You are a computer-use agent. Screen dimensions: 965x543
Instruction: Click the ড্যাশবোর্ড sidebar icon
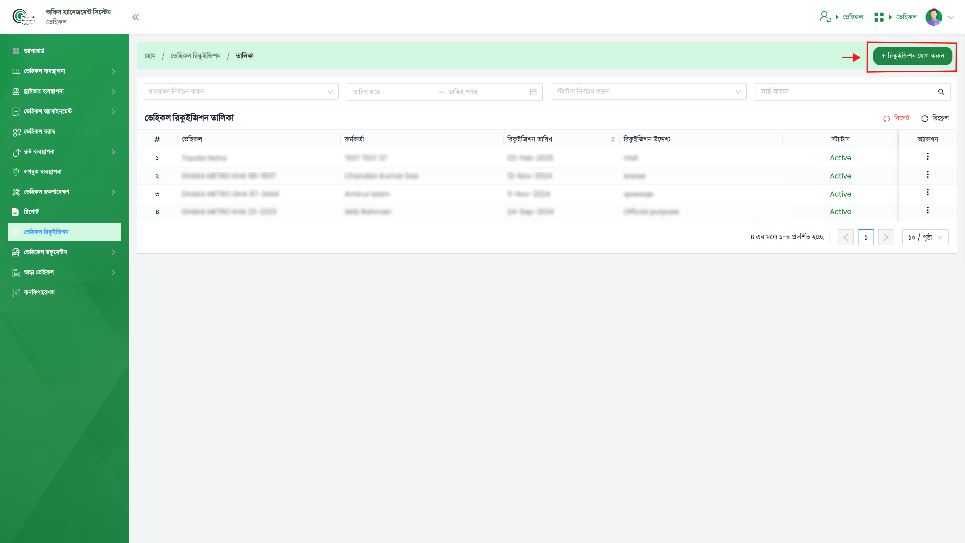tap(16, 51)
